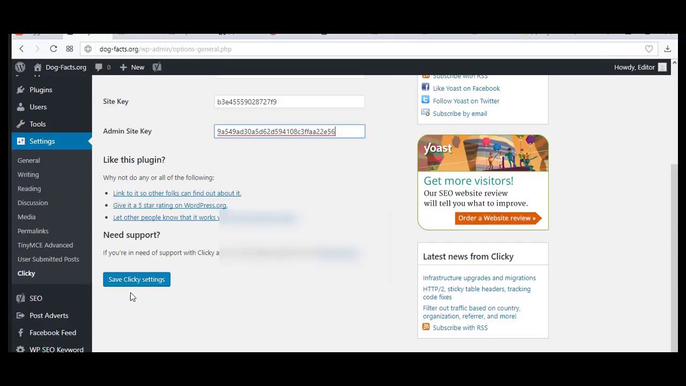Open User Submitted Posts settings

48,259
